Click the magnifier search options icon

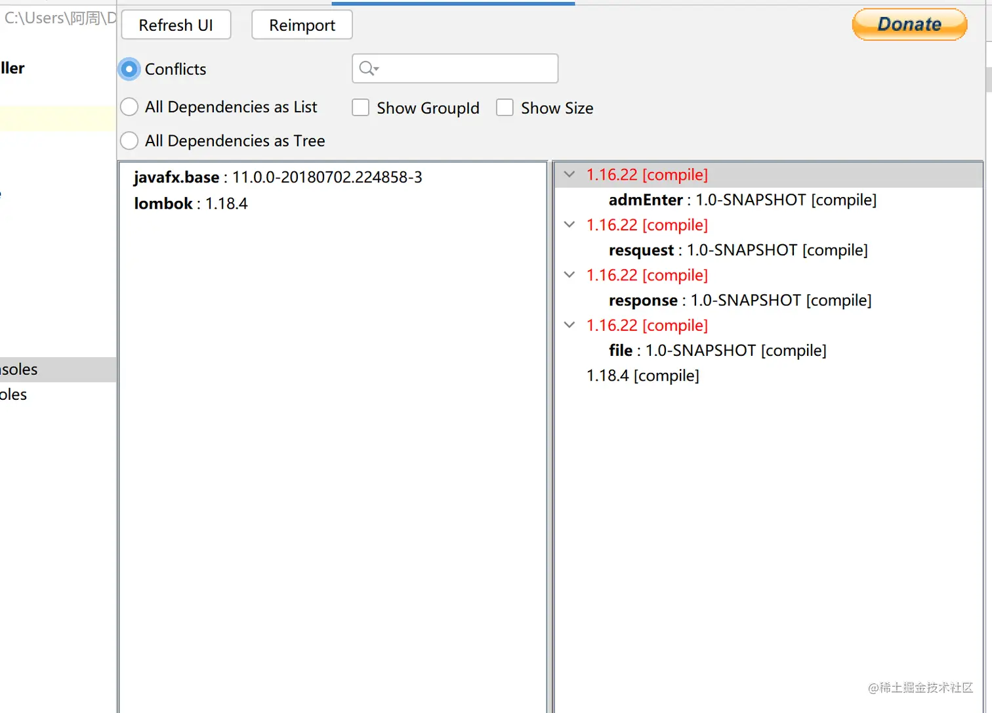pos(369,68)
